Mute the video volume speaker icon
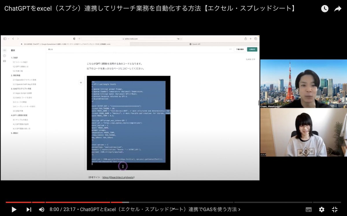 coord(42,209)
